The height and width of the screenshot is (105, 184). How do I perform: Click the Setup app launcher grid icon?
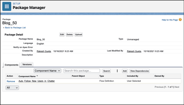point(7,6)
